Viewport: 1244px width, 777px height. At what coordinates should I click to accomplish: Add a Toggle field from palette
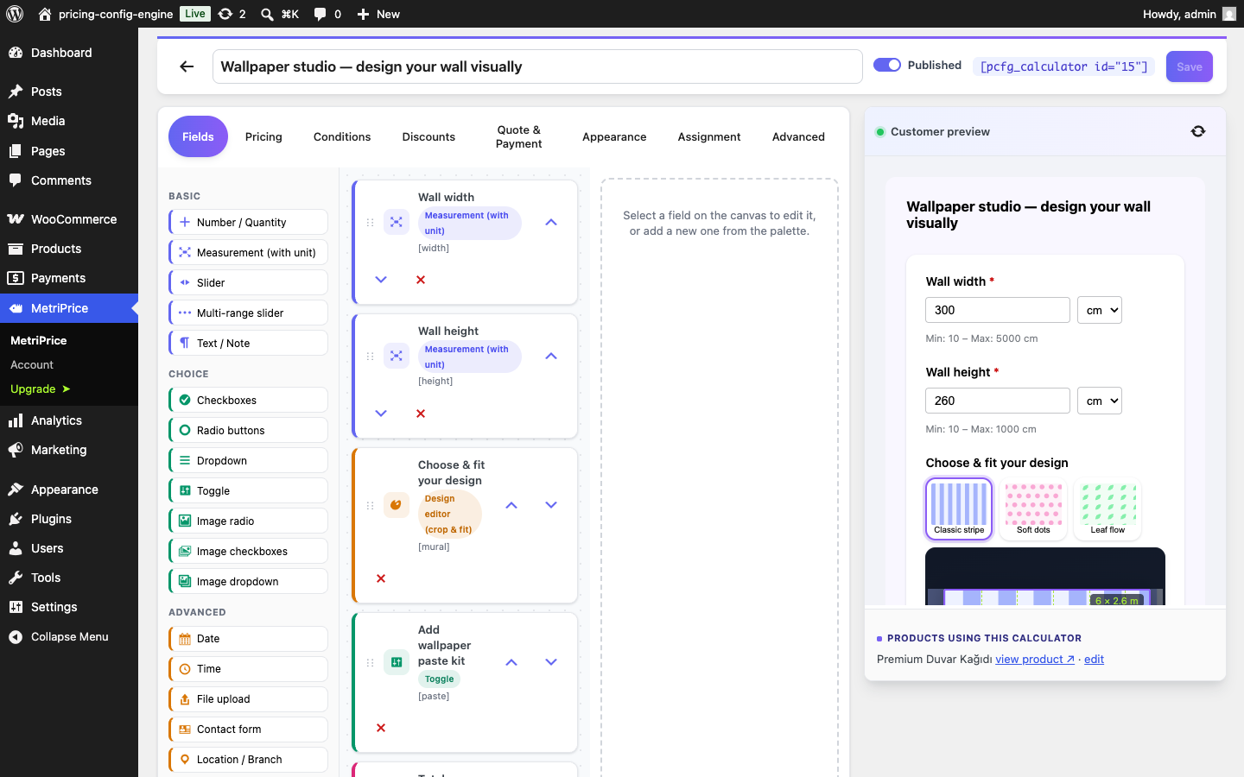249,490
